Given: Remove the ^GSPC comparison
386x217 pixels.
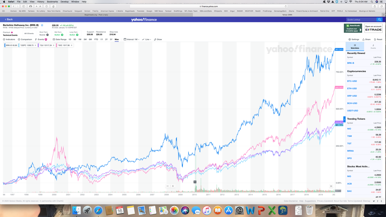Looking at the screenshot, I should coord(35,45).
